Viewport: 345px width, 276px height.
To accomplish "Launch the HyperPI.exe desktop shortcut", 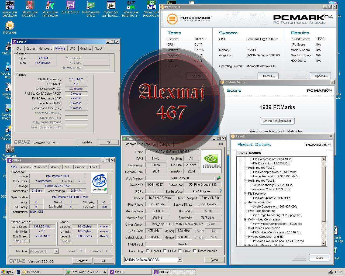I will tap(151, 9).
